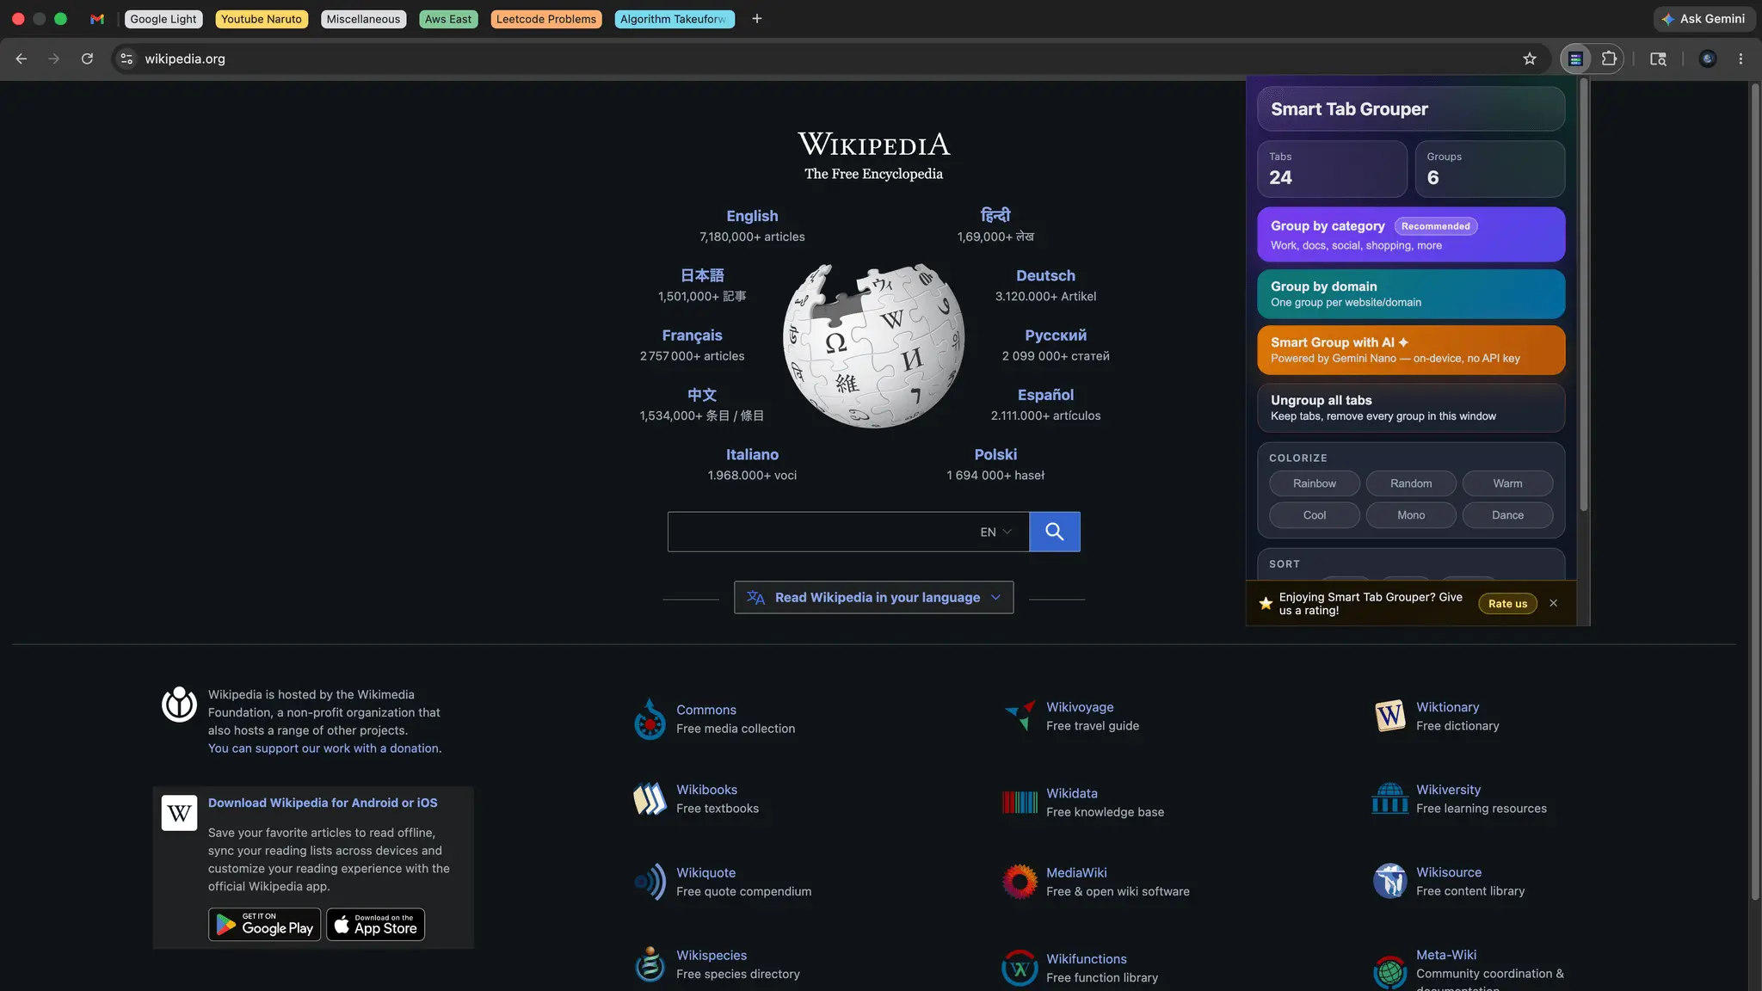Viewport: 1762px width, 991px height.
Task: Expand the Algorithm Takeuforward tab group
Action: [x=675, y=19]
